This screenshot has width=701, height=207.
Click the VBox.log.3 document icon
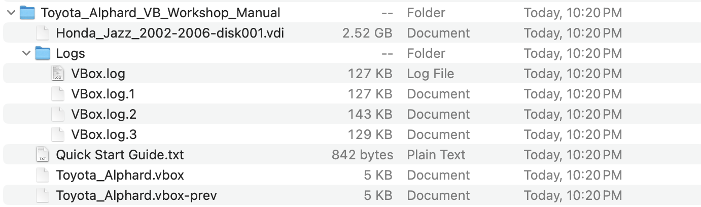(x=58, y=134)
